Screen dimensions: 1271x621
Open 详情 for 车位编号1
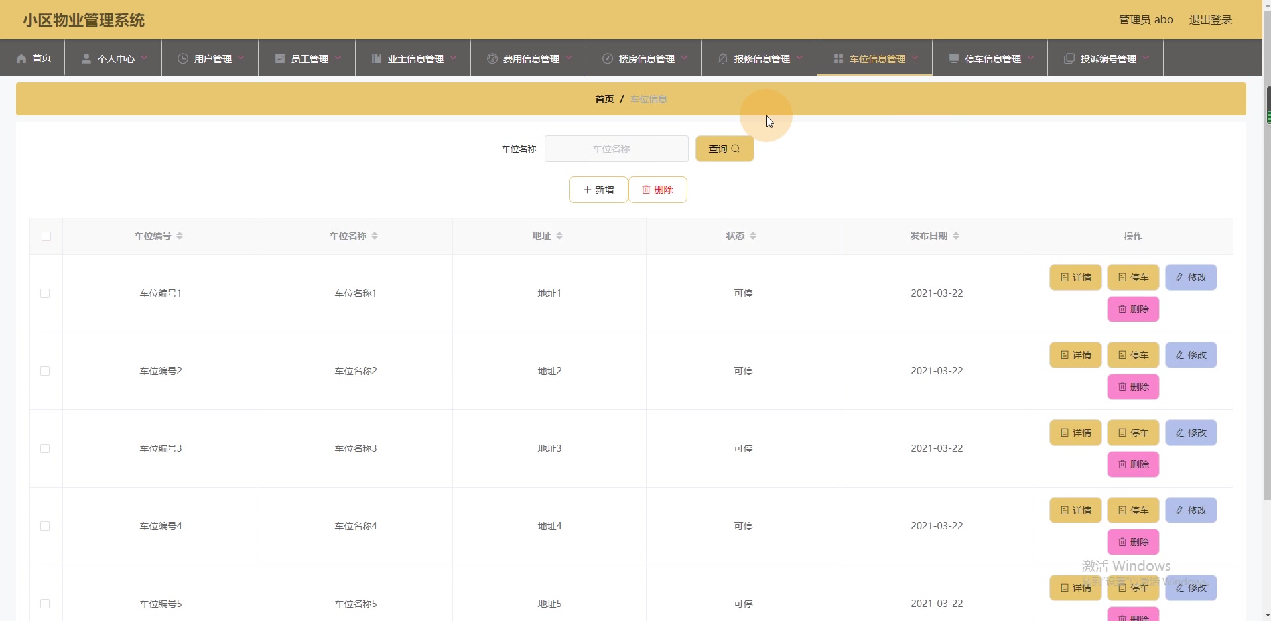point(1075,277)
